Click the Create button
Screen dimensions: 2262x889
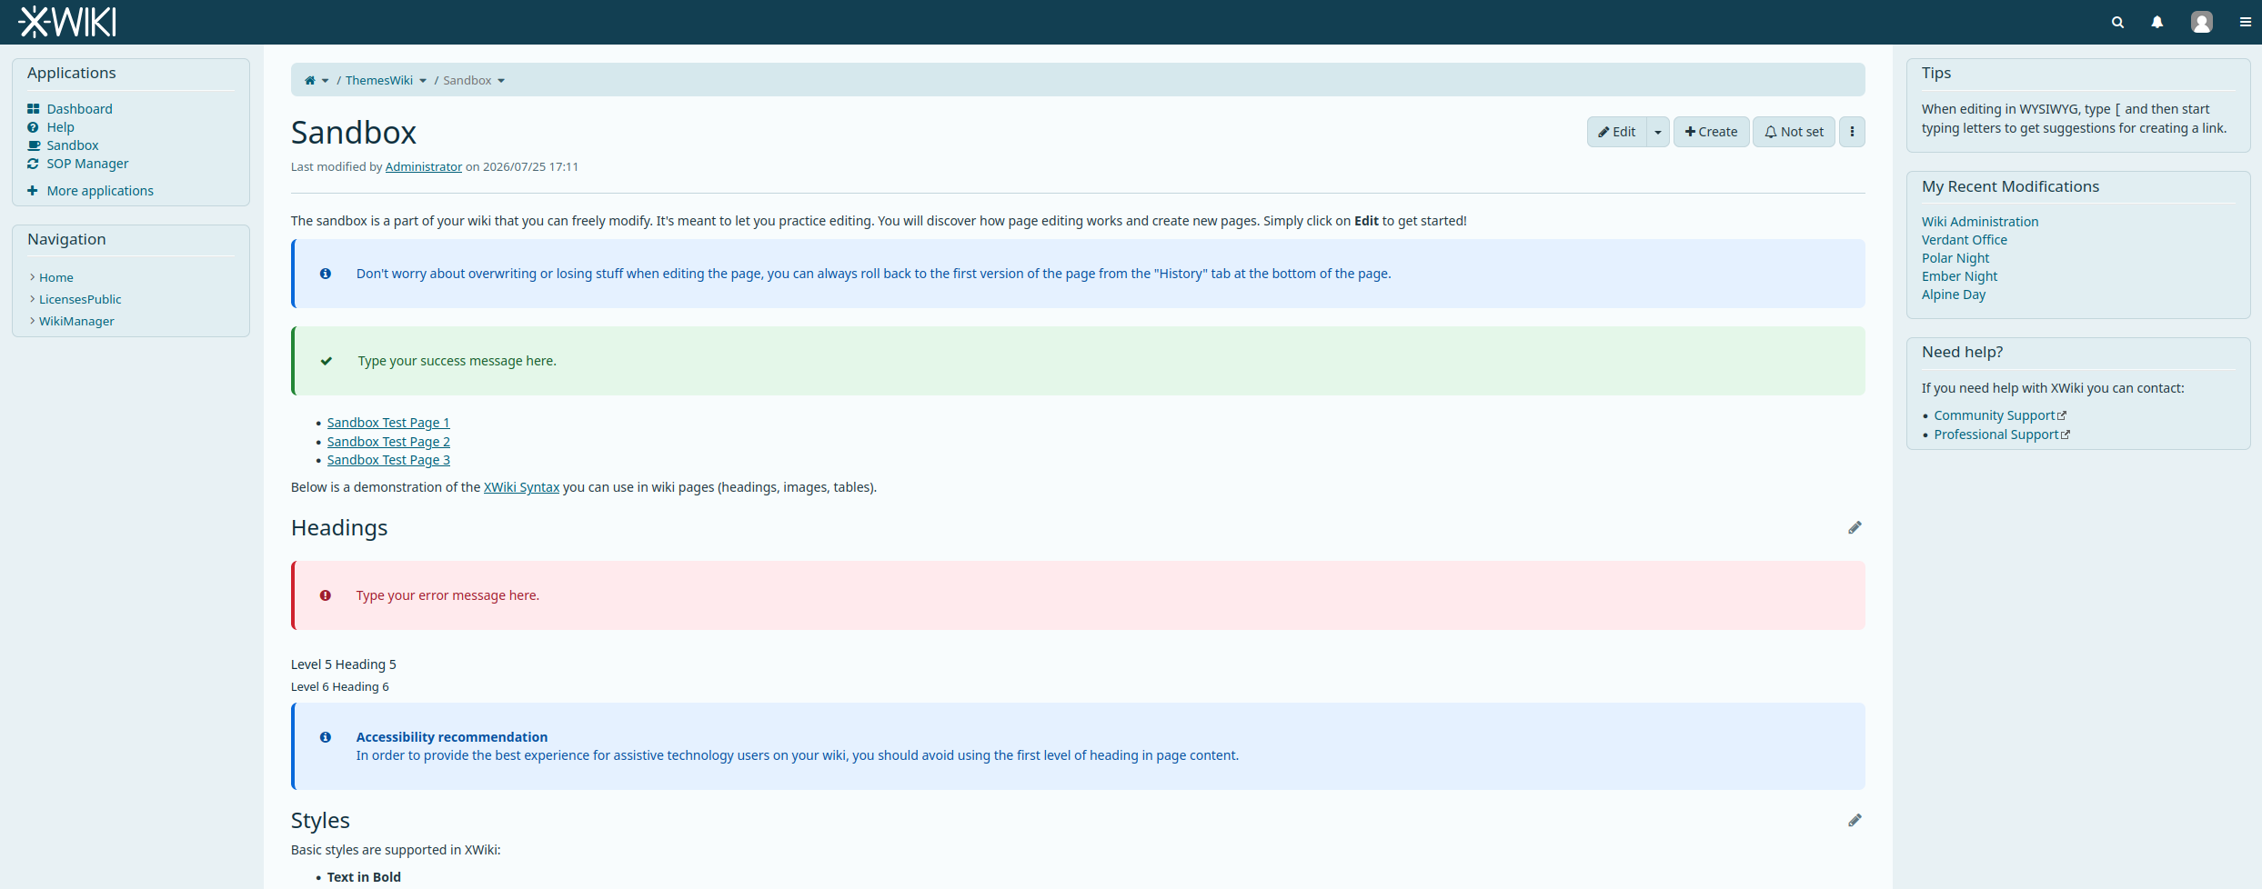point(1711,132)
